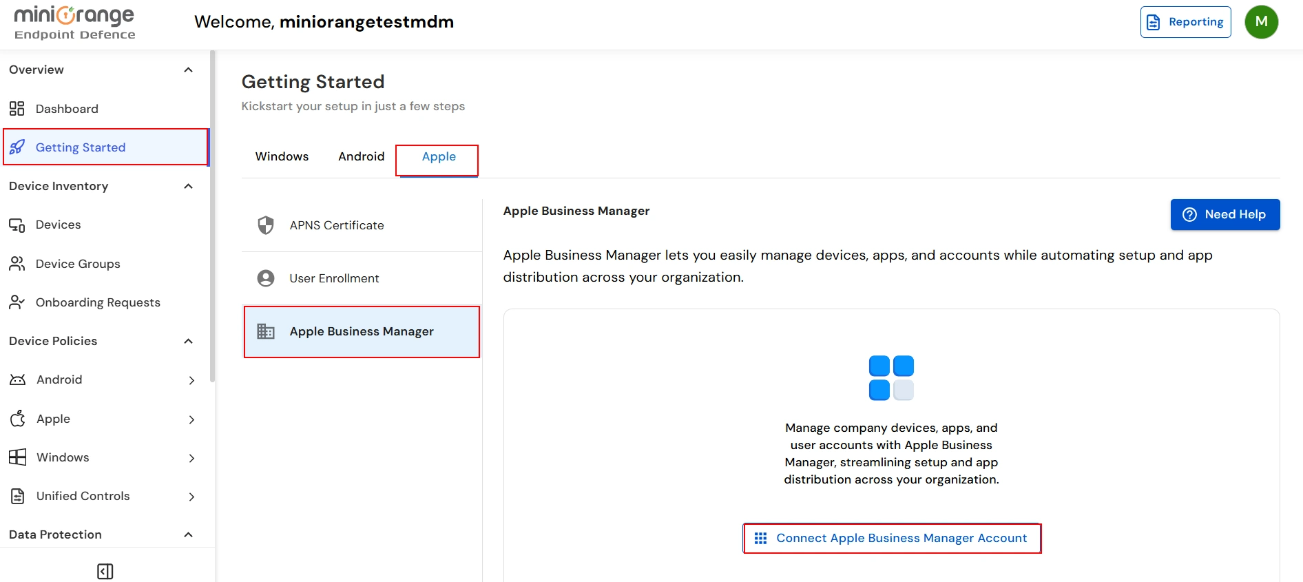1303x582 pixels.
Task: Click the grid icon on Connect button
Action: 760,538
